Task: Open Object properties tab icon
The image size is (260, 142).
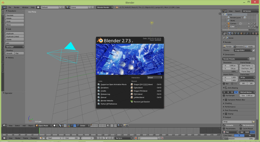Action: click(241, 33)
